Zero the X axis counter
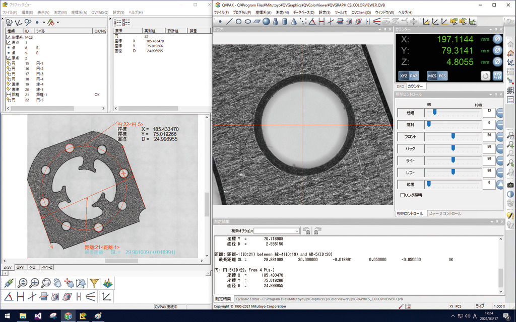516x322 pixels. click(496, 39)
